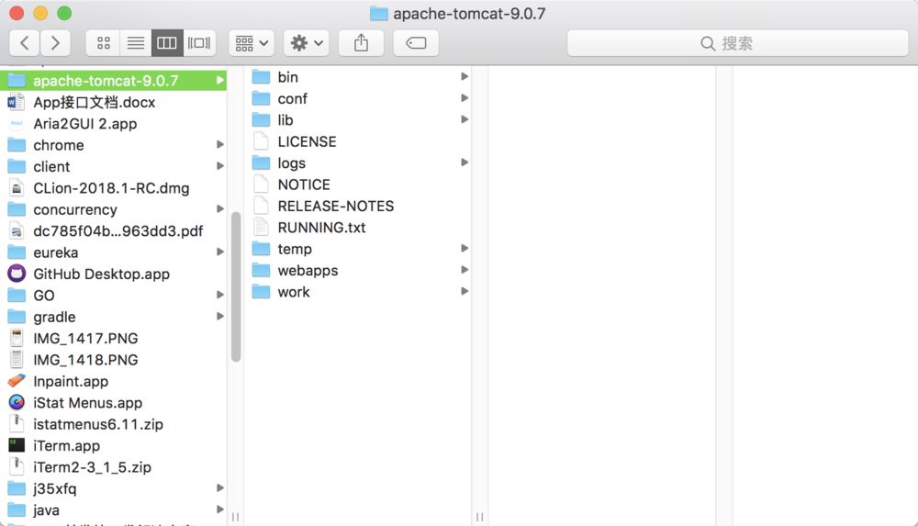Switch to column view

coord(167,43)
